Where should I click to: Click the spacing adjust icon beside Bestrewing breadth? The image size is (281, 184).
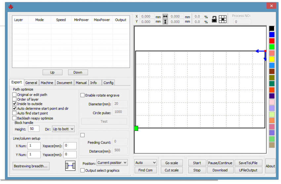click(x=70, y=166)
